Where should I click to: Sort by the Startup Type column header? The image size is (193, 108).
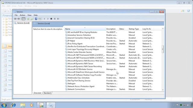click(135, 29)
